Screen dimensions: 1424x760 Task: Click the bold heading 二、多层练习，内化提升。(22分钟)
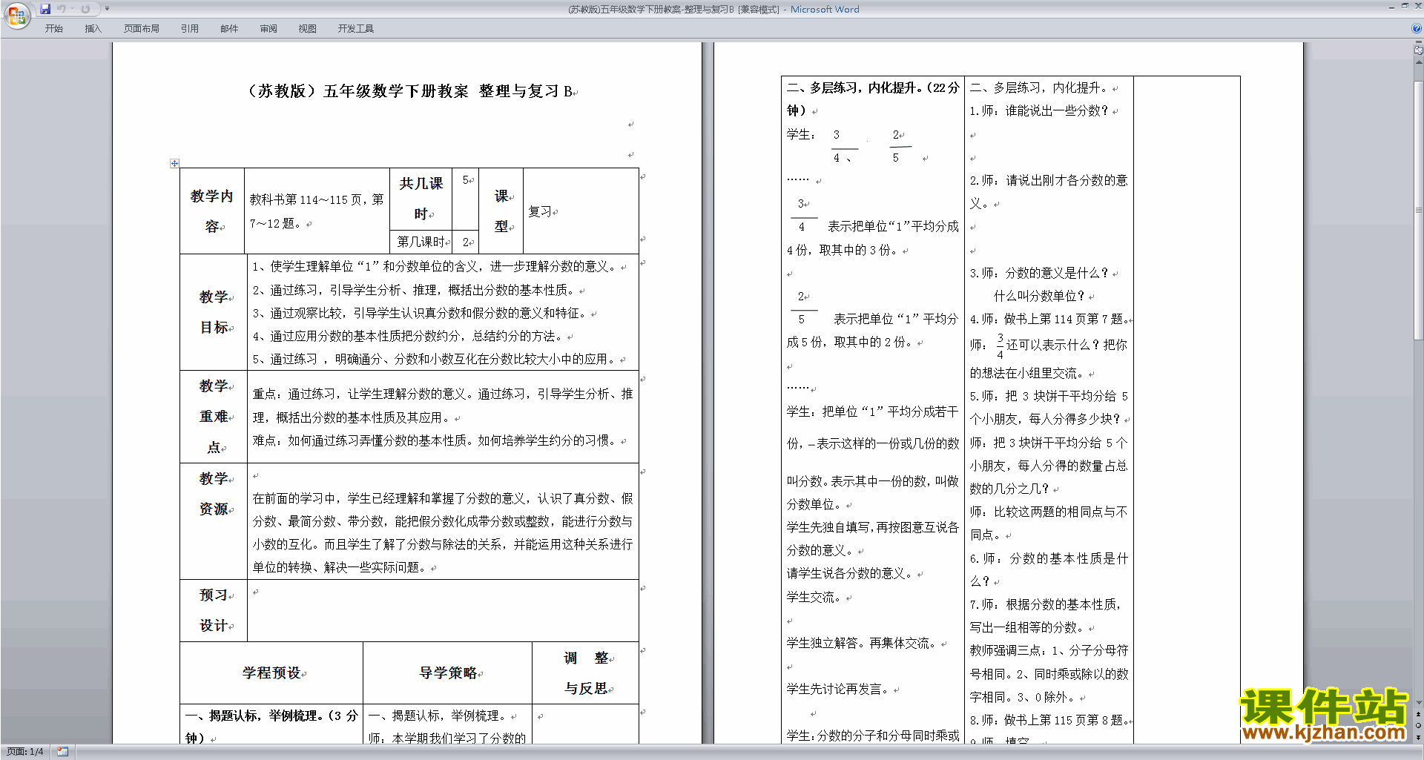tap(873, 99)
